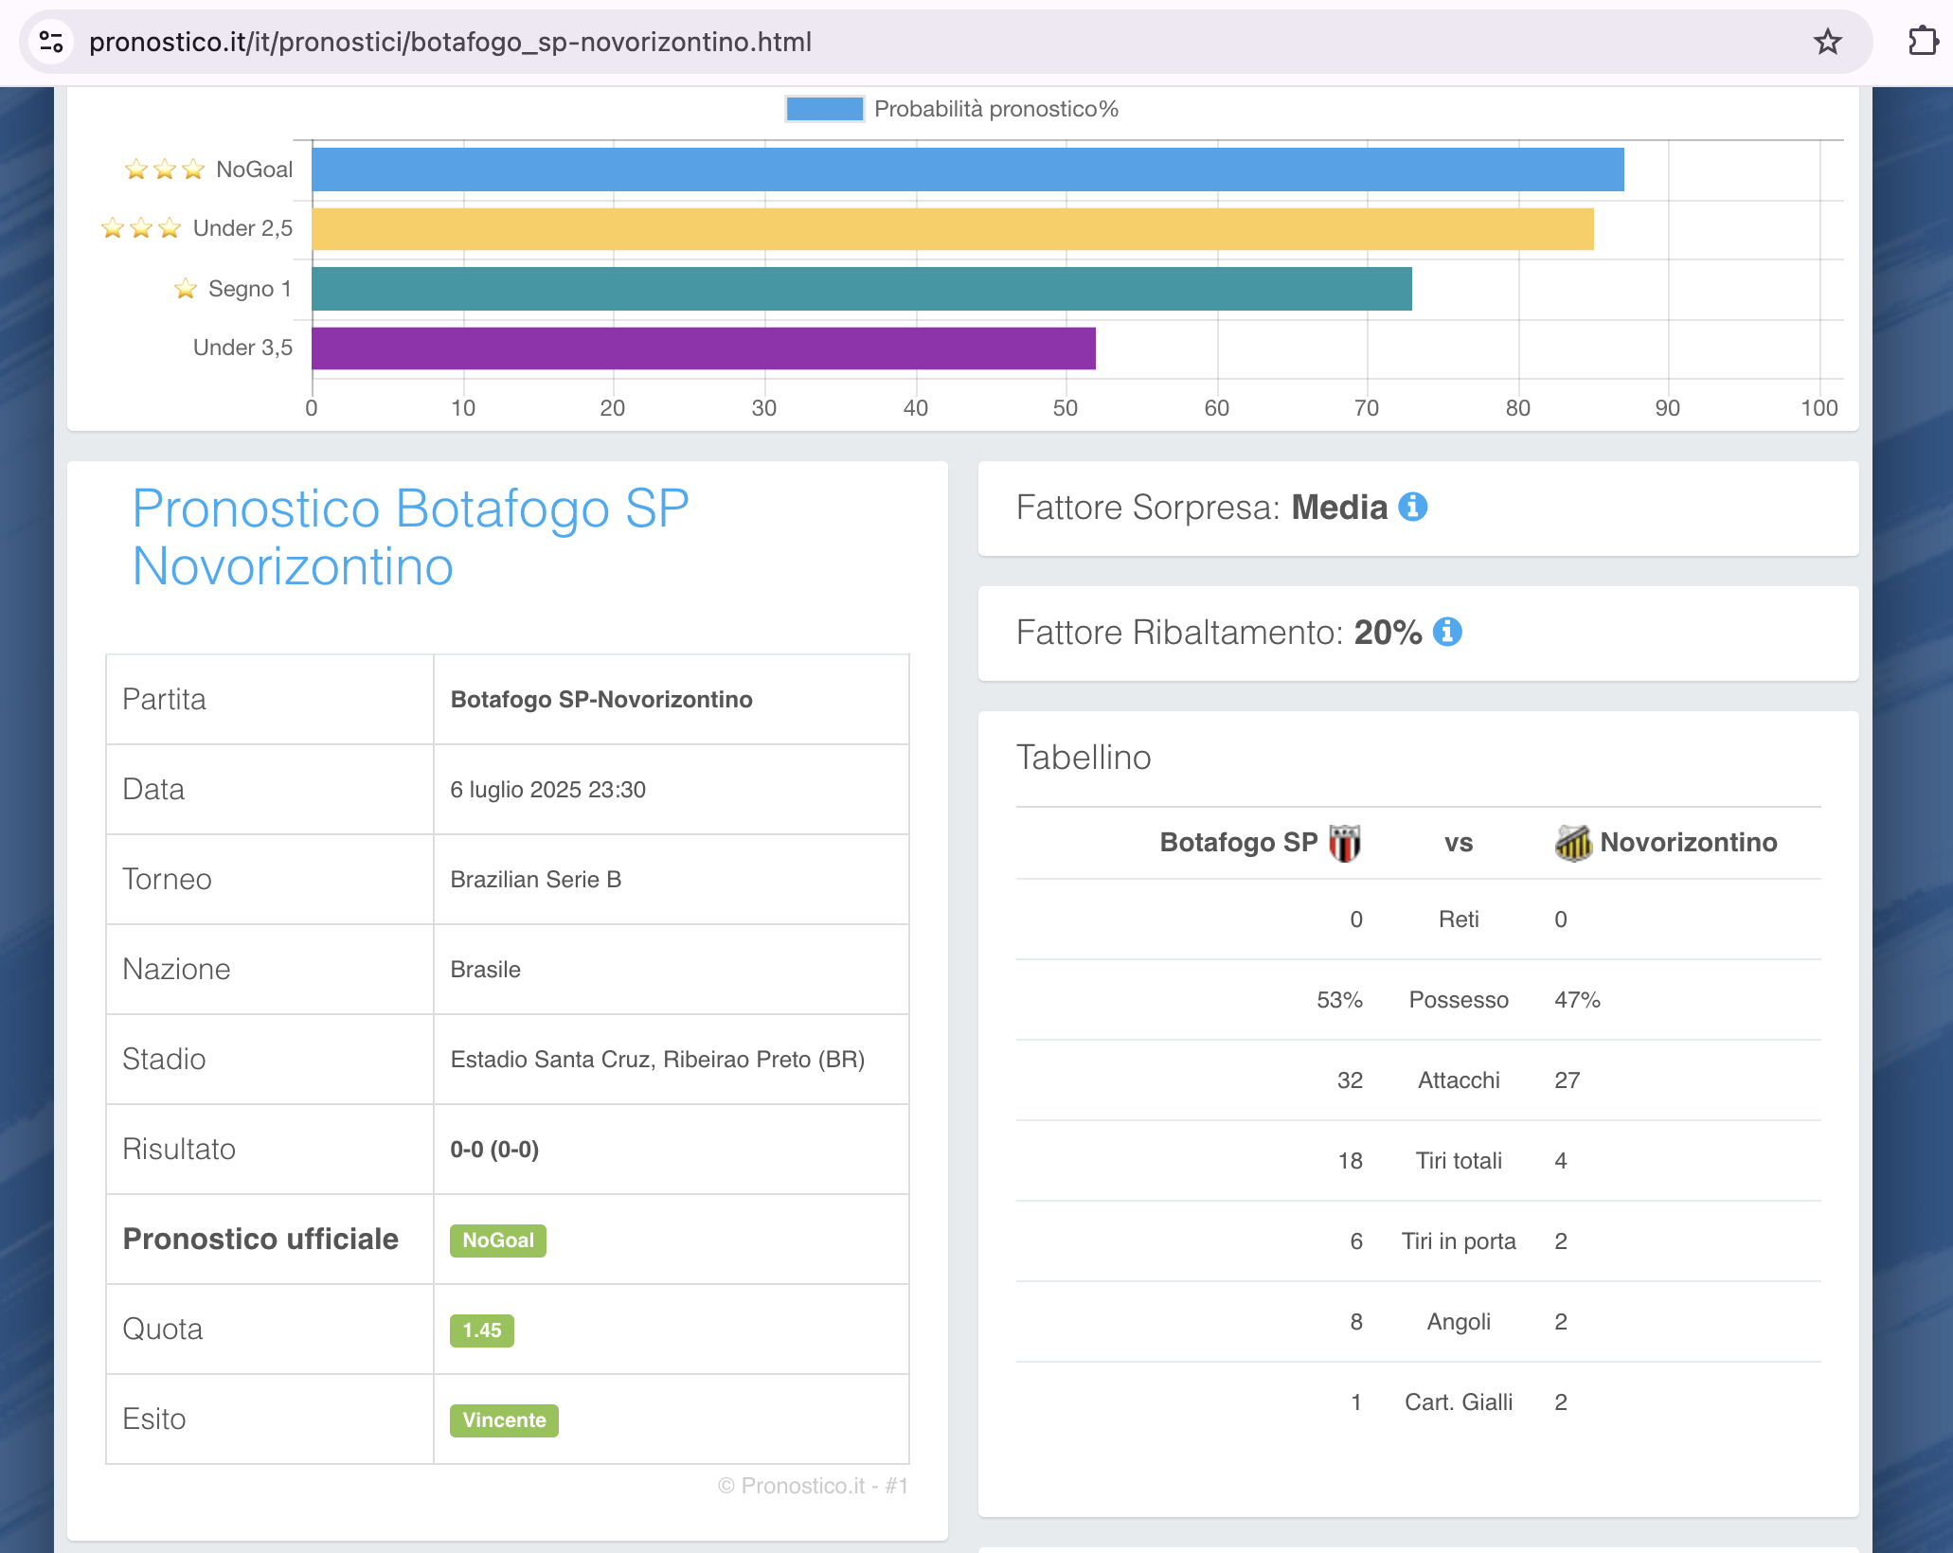Click the green Vincente outcome badge
The height and width of the screenshot is (1553, 1953).
tap(504, 1420)
